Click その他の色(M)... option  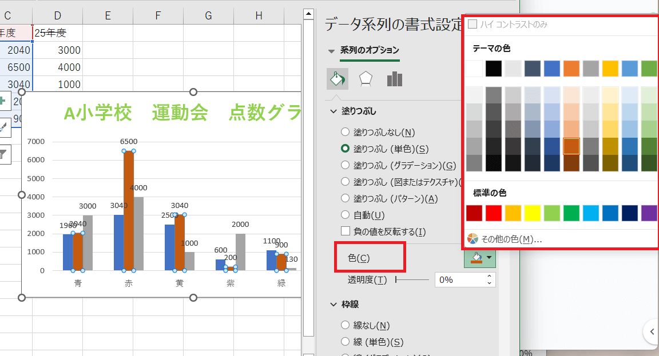click(x=511, y=239)
